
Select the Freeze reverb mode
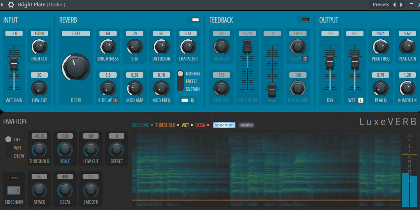coord(193,81)
